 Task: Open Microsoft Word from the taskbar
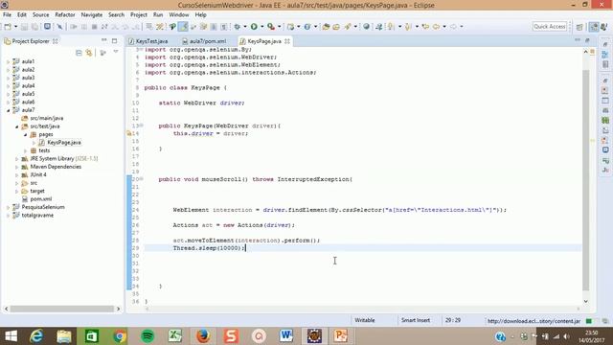pyautogui.click(x=285, y=336)
